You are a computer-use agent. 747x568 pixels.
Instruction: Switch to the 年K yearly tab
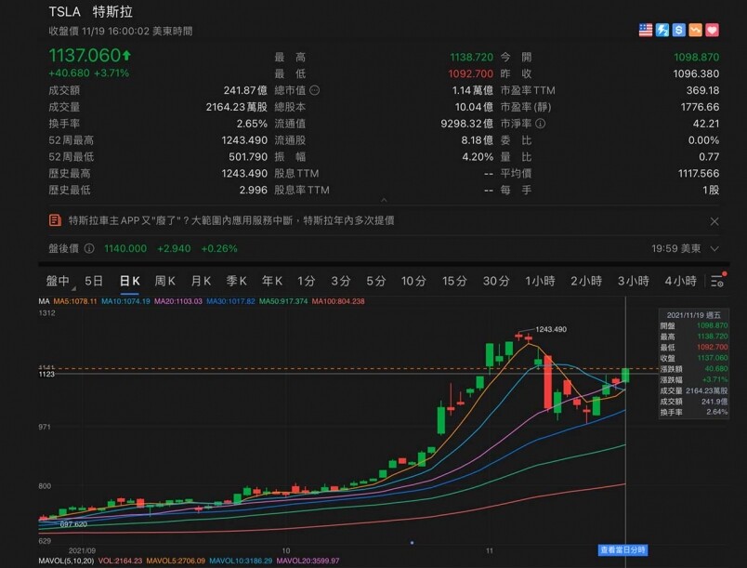[x=272, y=281]
